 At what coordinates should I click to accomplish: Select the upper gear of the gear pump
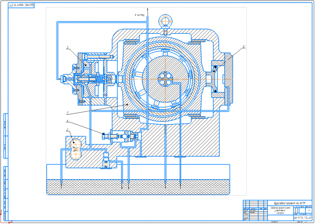(x=76, y=144)
